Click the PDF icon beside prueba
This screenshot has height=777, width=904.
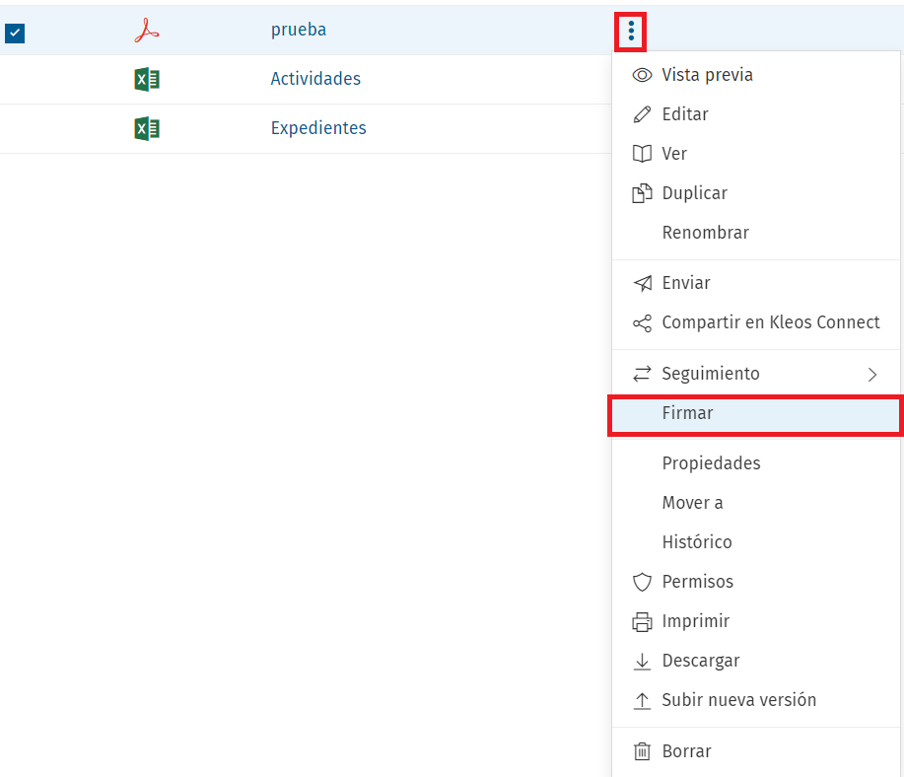(x=146, y=32)
